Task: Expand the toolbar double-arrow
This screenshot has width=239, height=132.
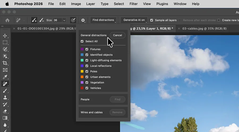Action: [x=2, y=26]
